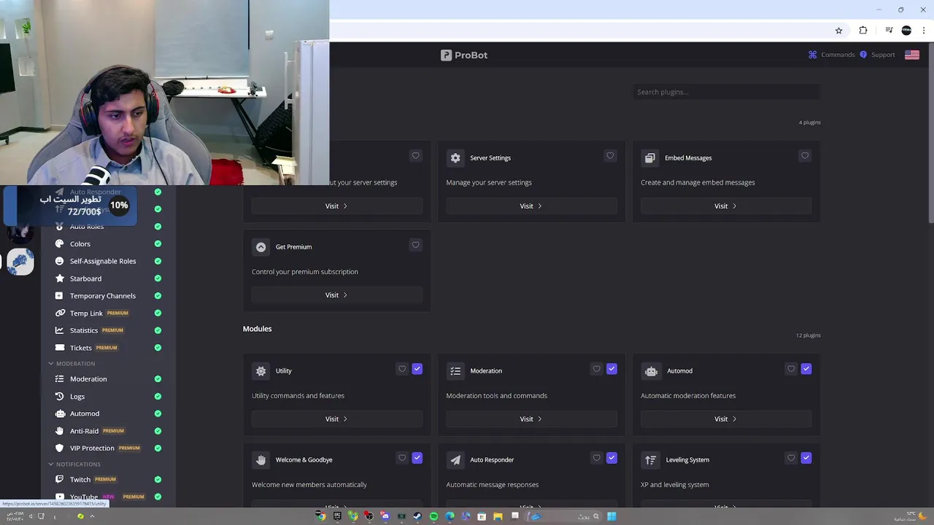Click the Colors palette icon in sidebar
This screenshot has height=525, width=934.
pyautogui.click(x=59, y=244)
